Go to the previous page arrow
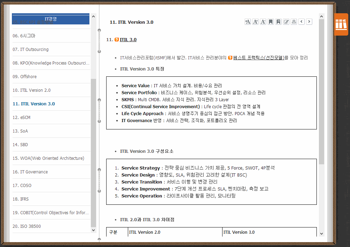The height and width of the screenshot is (247, 350). tap(301, 22)
